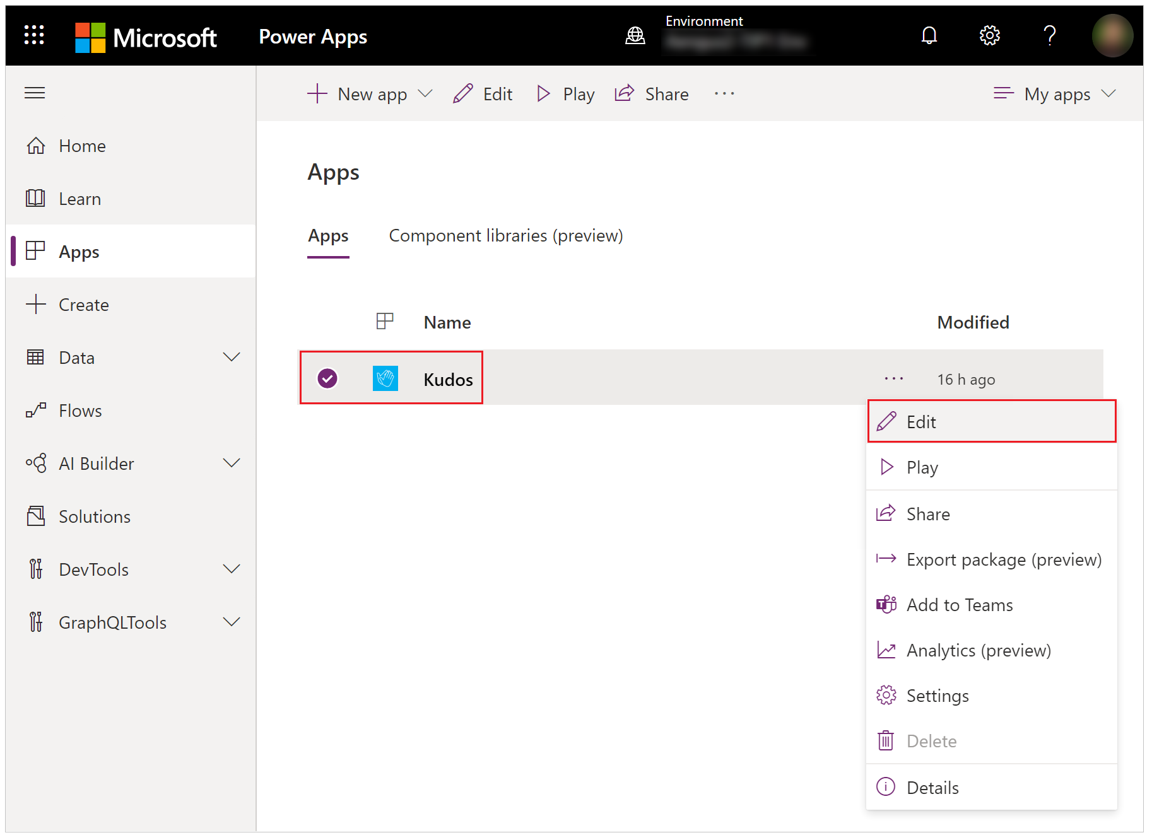1152x840 pixels.
Task: Select Apps in the sidebar
Action: (131, 252)
